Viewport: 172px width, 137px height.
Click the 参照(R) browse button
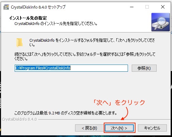click(144, 68)
